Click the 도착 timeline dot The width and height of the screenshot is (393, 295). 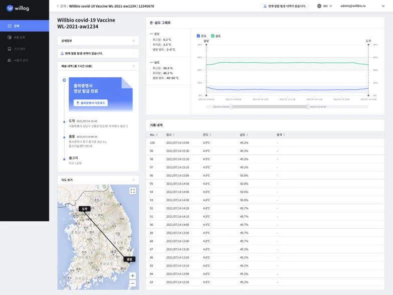(x=64, y=121)
